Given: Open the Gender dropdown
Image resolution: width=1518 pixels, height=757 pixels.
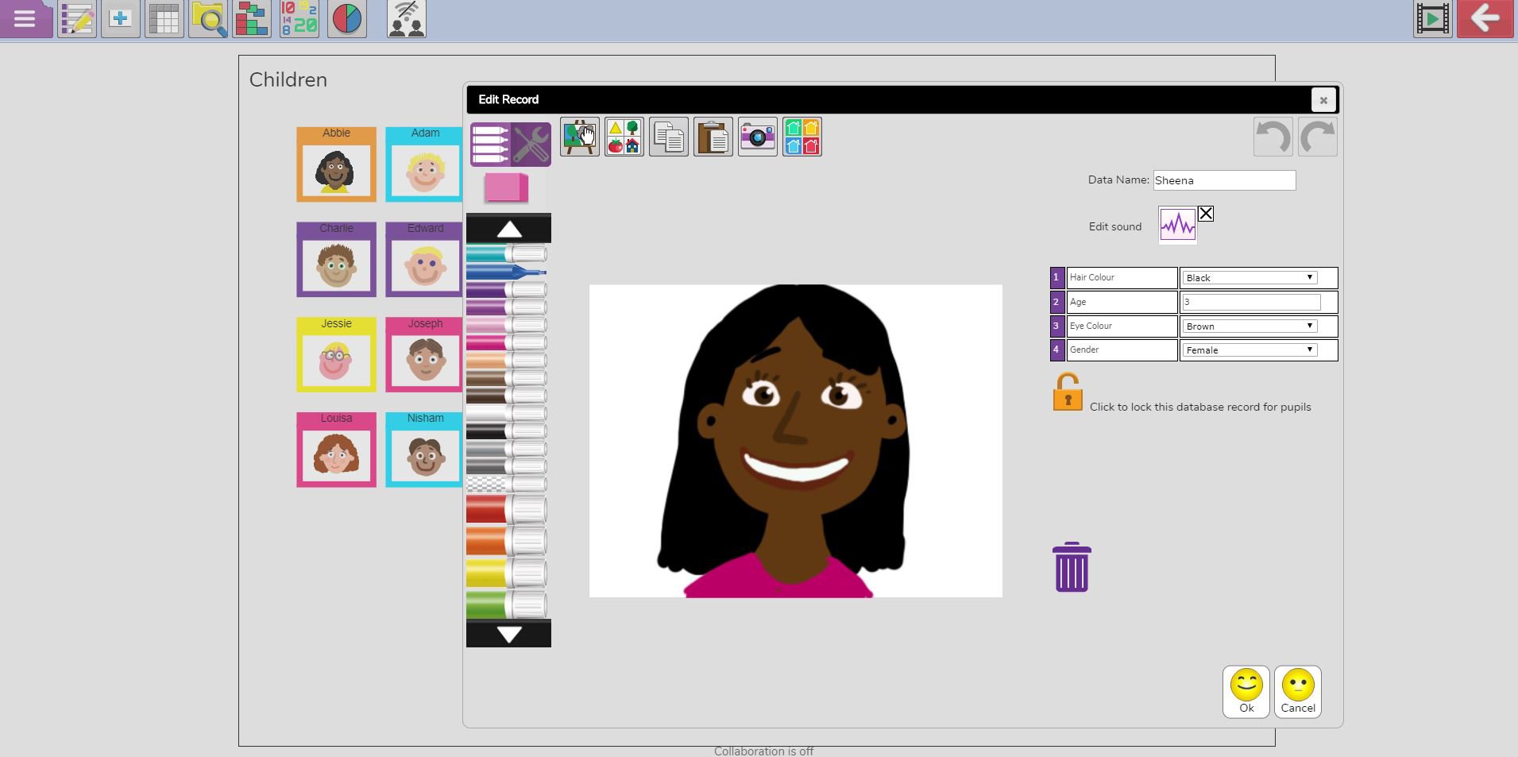Looking at the screenshot, I should (x=1249, y=350).
